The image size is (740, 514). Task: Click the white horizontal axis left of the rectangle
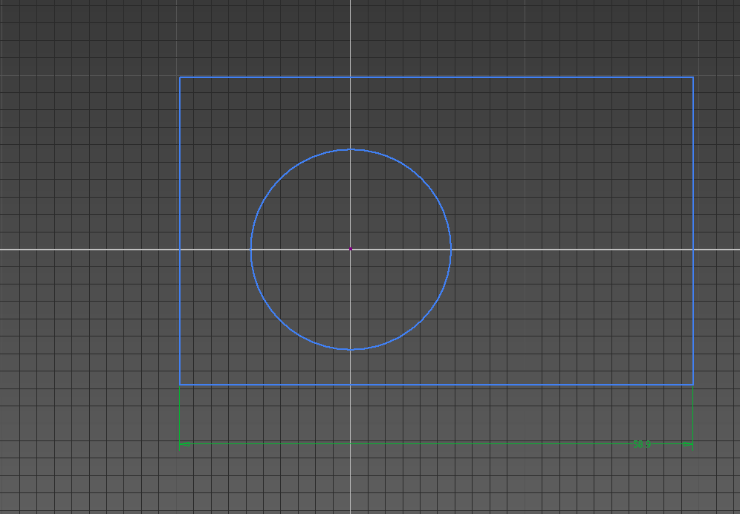[x=89, y=249]
